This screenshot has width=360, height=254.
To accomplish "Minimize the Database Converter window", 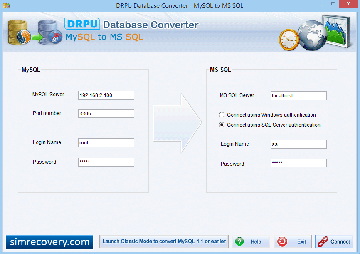I will (322, 4).
